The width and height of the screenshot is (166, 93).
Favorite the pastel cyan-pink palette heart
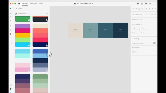29,71
